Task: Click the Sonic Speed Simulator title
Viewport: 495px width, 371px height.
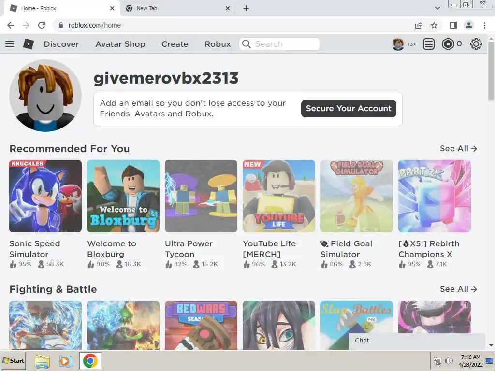Action: click(x=35, y=249)
